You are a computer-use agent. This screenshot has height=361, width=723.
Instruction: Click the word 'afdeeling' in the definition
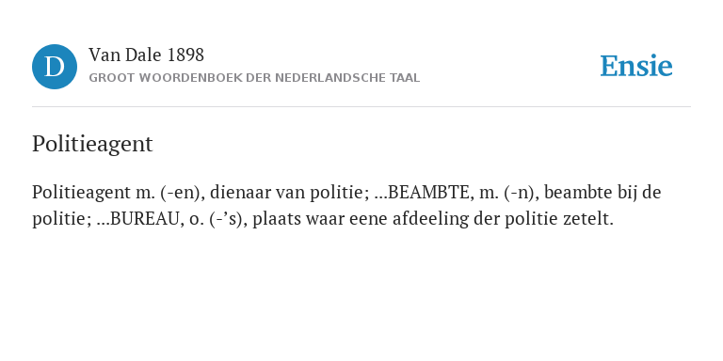coord(430,219)
